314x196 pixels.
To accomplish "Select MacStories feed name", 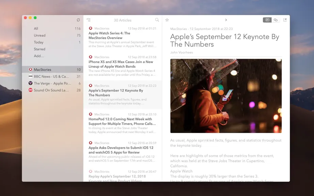I will pos(43,70).
